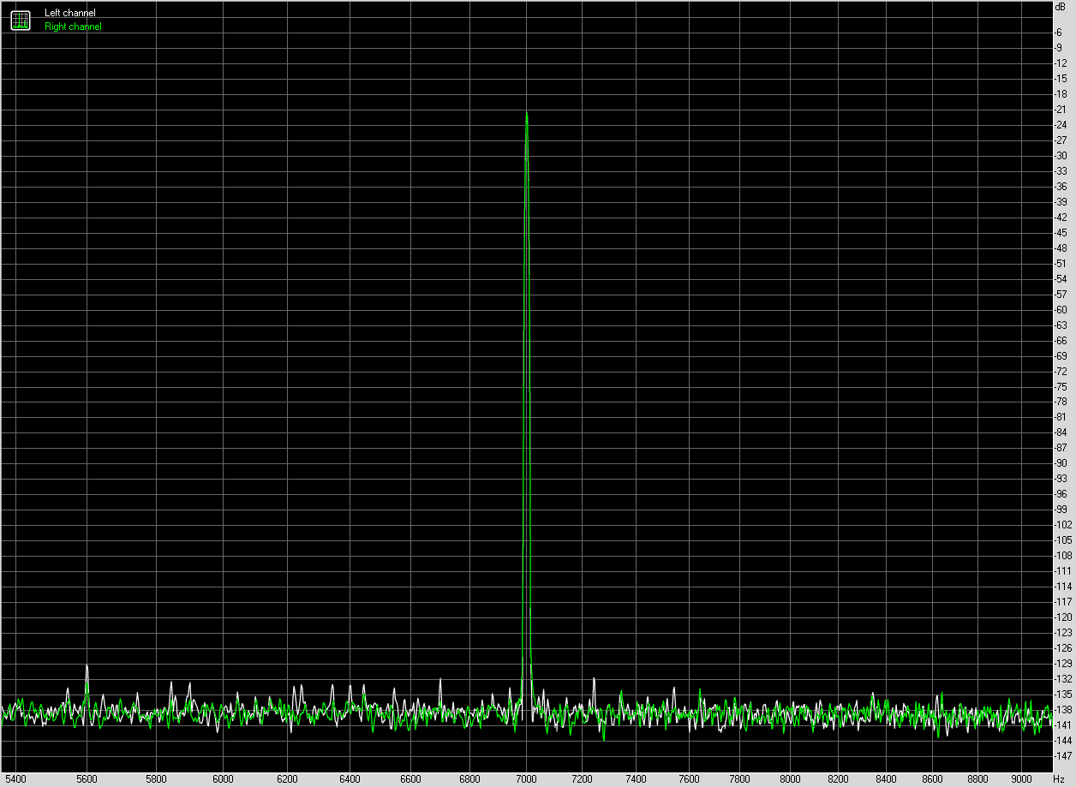Click the 8800 frequency axis label
Screen dimensions: 1076x787
977,778
